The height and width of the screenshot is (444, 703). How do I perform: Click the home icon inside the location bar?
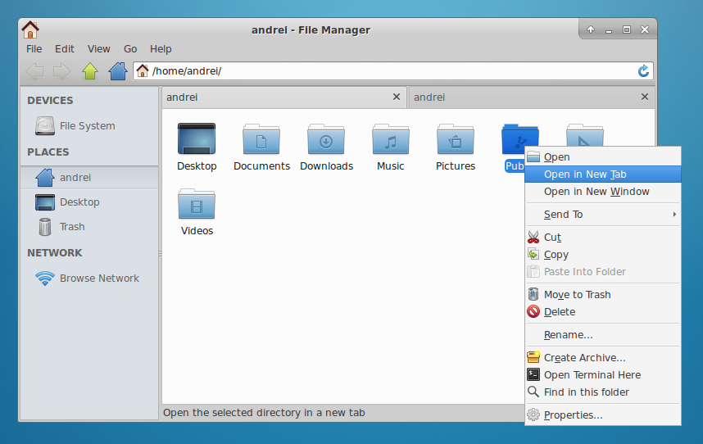(x=142, y=70)
